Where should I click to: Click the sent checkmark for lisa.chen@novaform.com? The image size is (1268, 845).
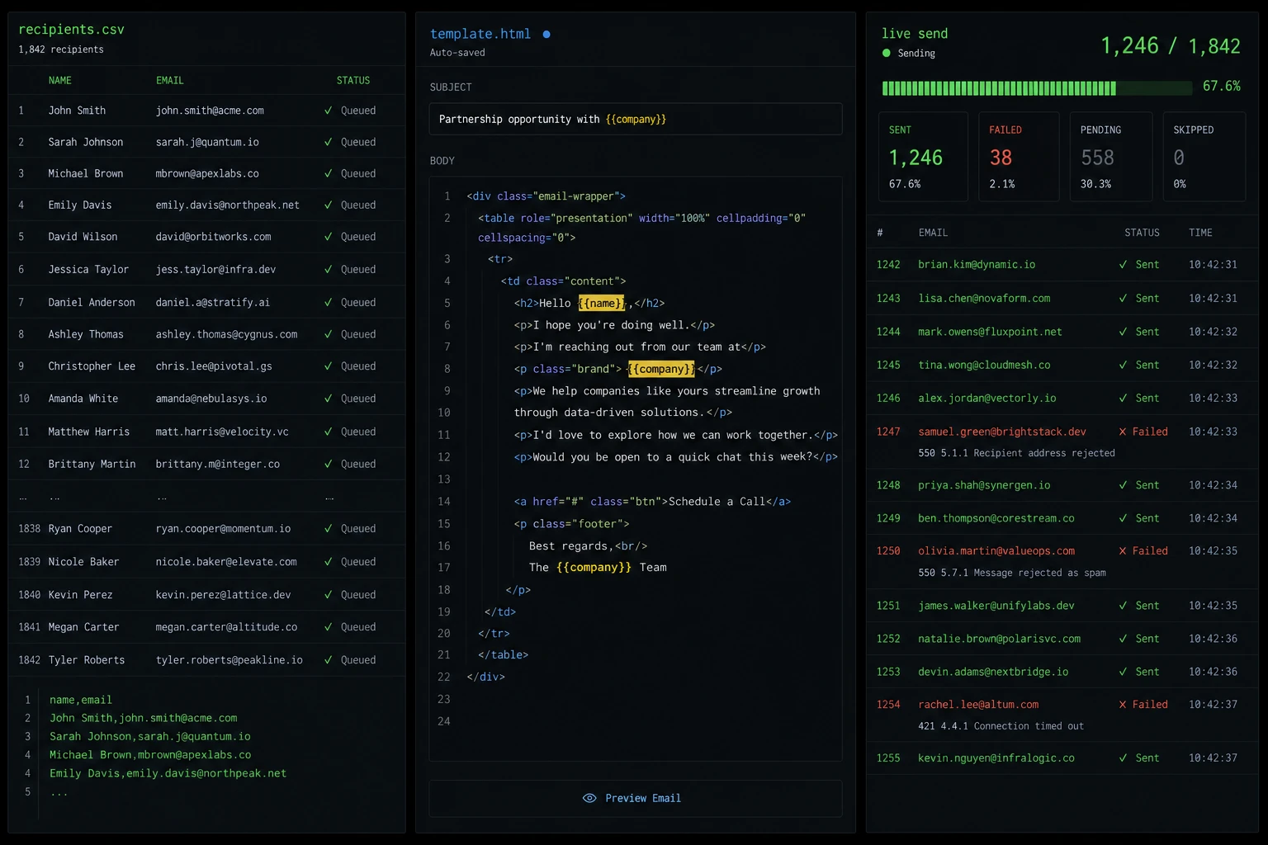(1123, 298)
